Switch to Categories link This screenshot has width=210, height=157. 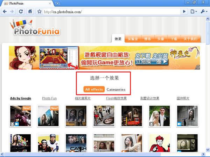(116, 89)
